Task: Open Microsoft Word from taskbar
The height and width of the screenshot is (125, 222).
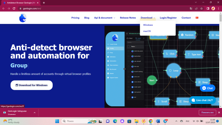Action: (158, 121)
